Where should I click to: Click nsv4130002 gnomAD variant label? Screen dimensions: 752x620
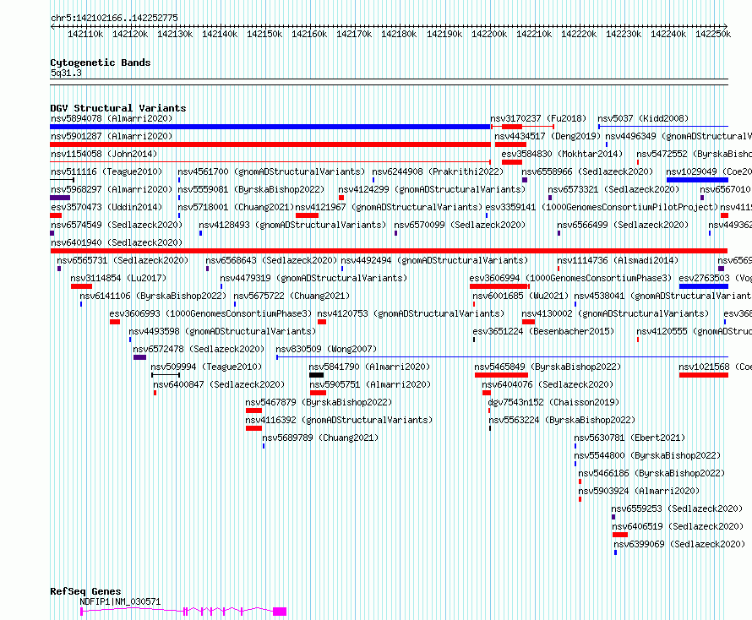[615, 313]
